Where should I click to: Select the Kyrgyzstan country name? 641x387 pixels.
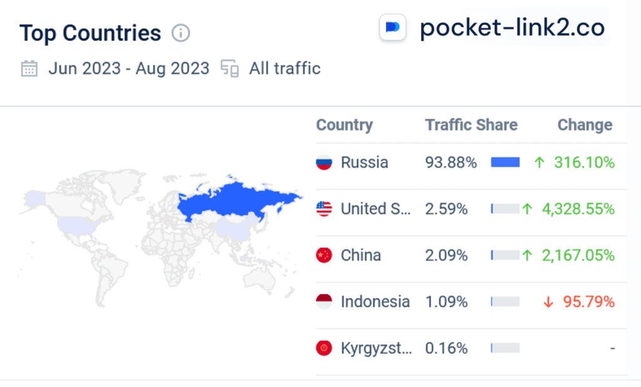(376, 349)
